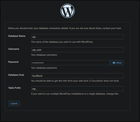Click into the Password field
140x122 pixels.
[70, 63]
